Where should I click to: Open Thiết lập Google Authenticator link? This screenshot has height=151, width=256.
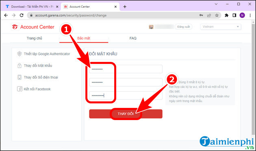click(x=47, y=54)
